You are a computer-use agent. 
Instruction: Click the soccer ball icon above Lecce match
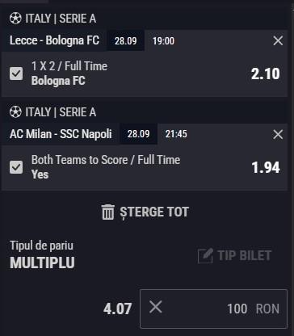point(15,19)
